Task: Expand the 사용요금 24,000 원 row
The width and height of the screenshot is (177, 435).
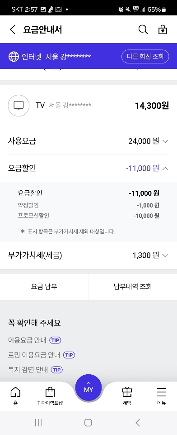Action: (x=88, y=141)
